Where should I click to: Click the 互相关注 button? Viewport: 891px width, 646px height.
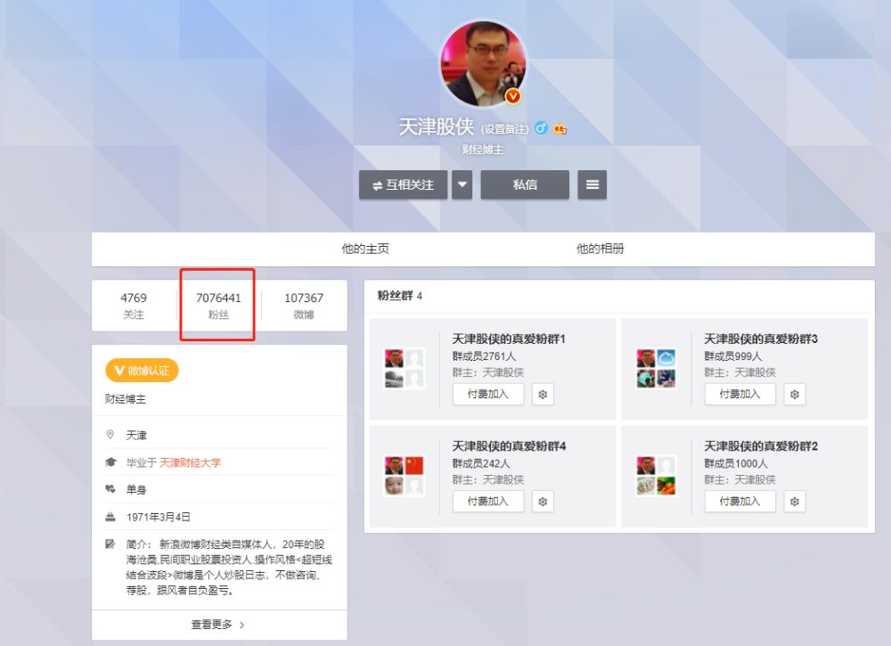[404, 184]
